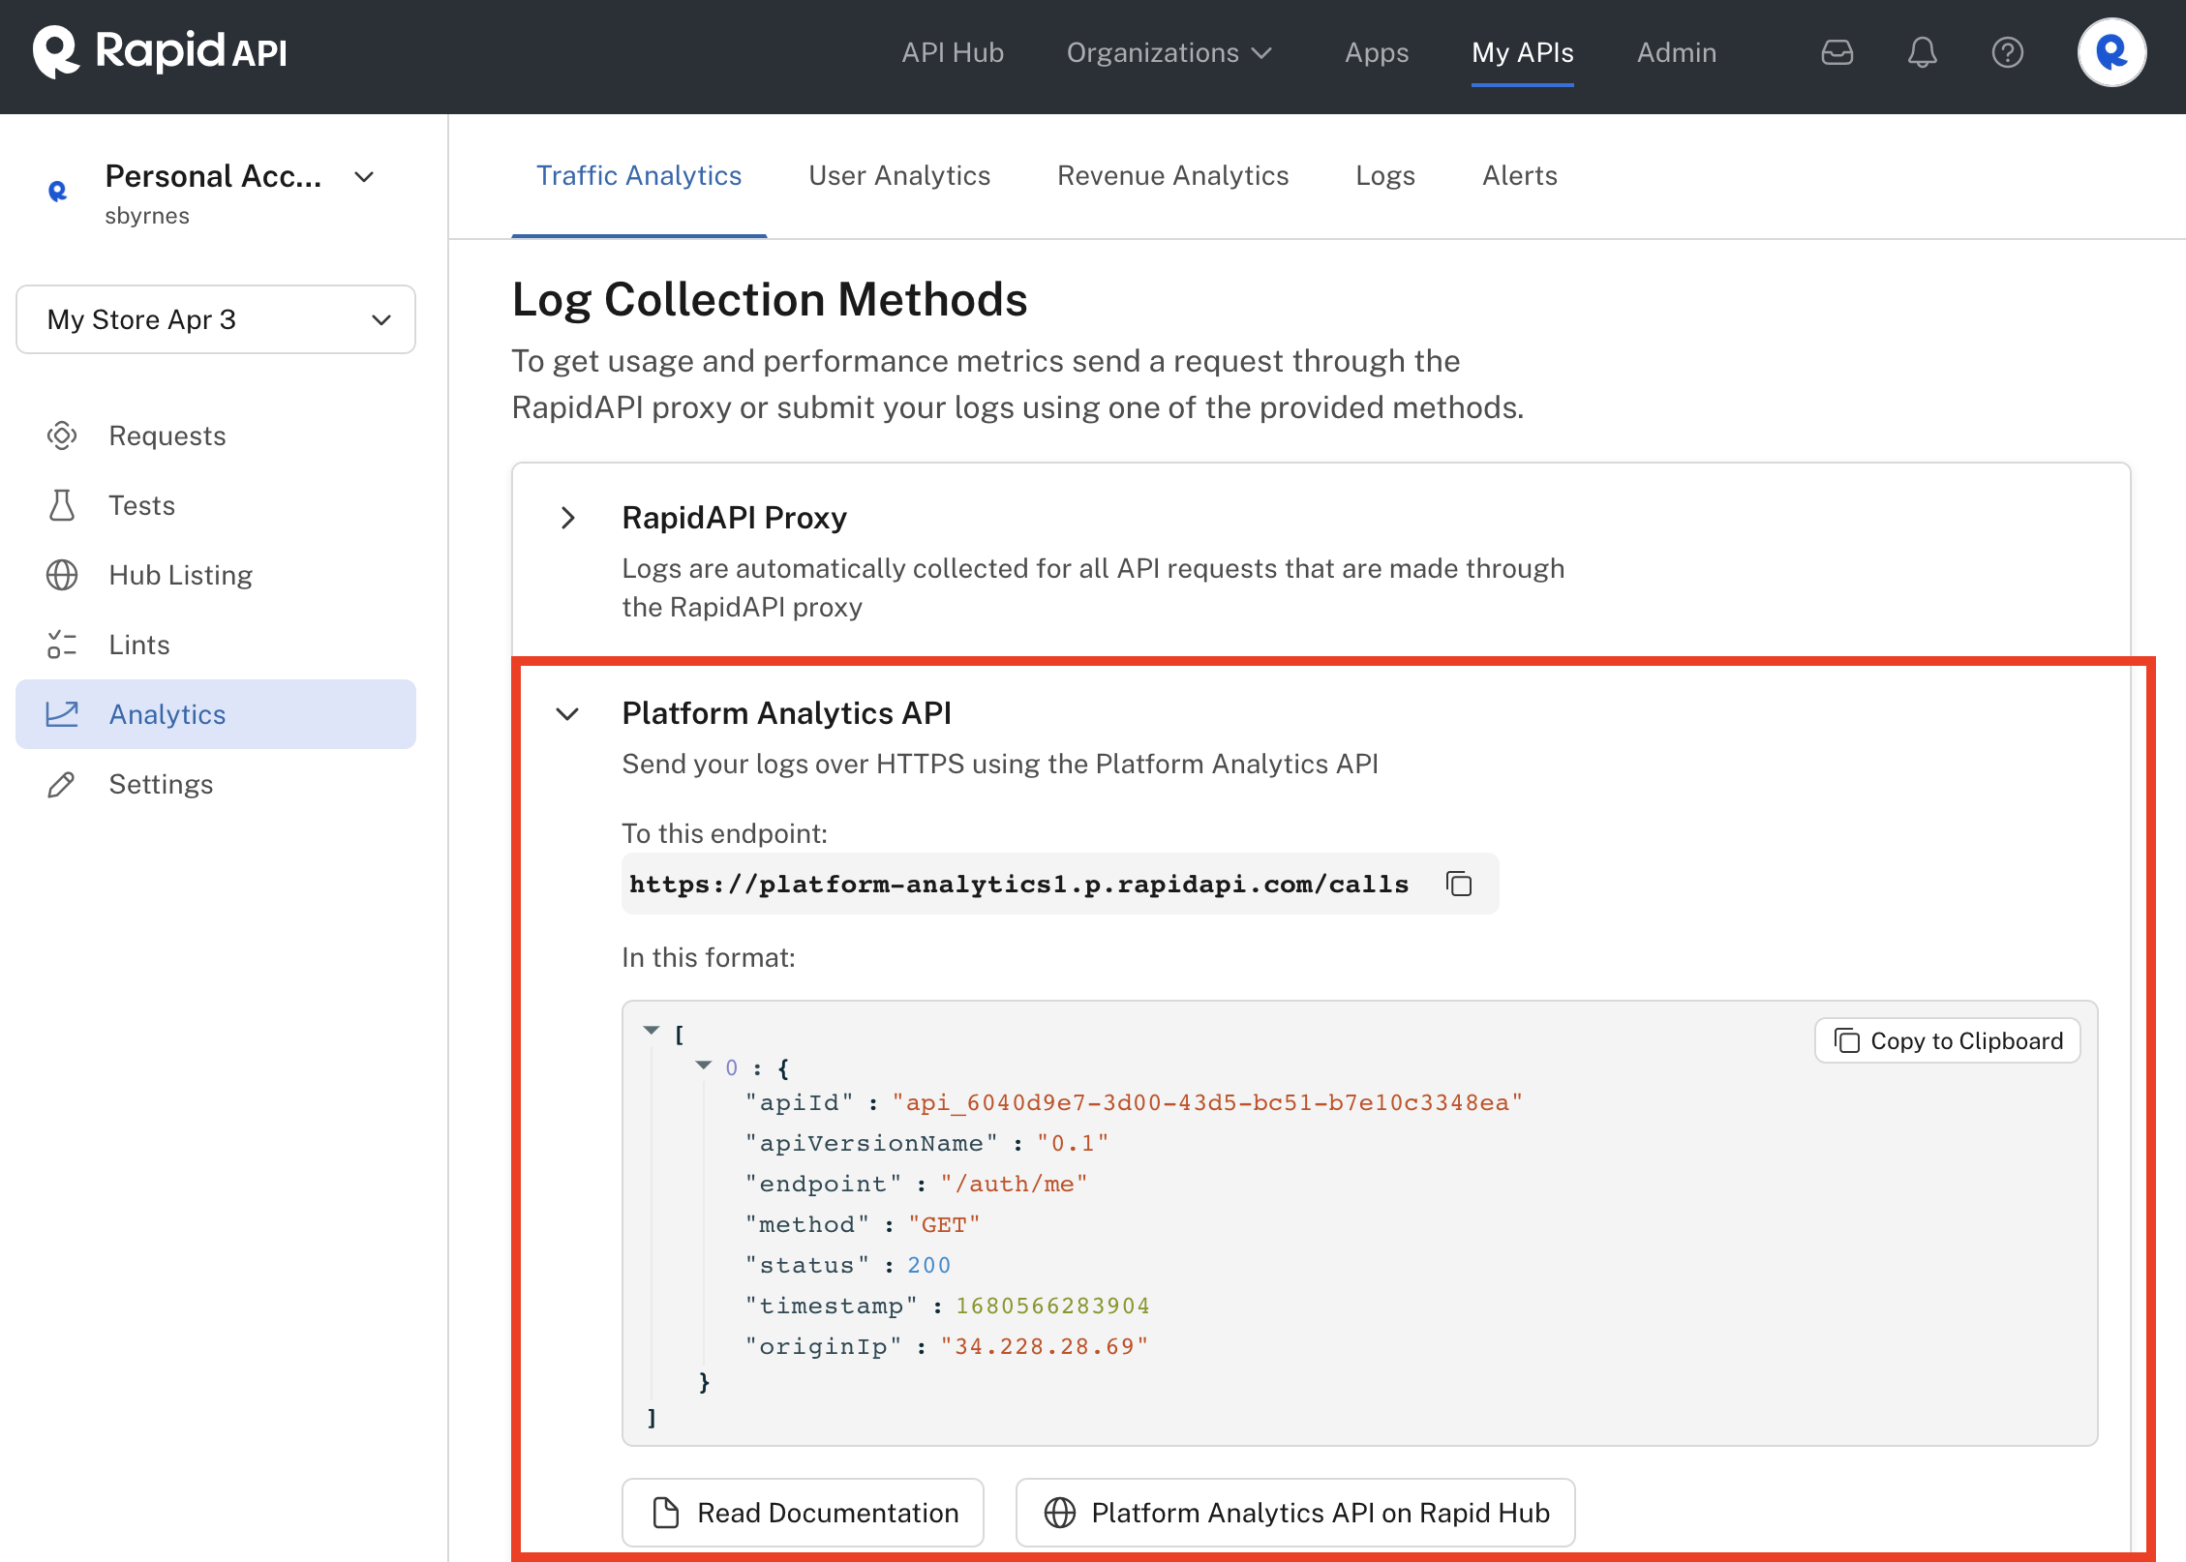
Task: Open Lints in the sidebar
Action: [216, 645]
